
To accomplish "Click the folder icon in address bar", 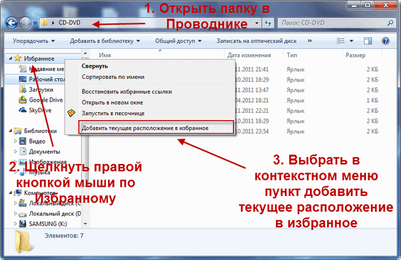I will [44, 23].
